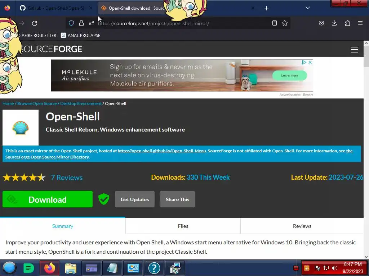Screen dimensions: 369x276
Task: Open the open-shell.github.io mirror link
Action: pos(162,151)
